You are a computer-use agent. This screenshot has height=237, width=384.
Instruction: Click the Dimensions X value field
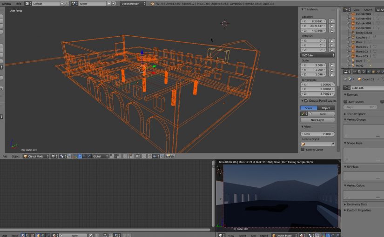[317, 85]
